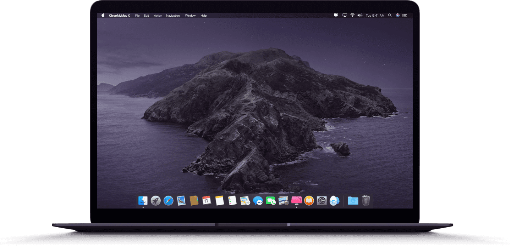Image resolution: width=511 pixels, height=246 pixels.
Task: Open System Preferences gear in dock
Action: (322, 201)
